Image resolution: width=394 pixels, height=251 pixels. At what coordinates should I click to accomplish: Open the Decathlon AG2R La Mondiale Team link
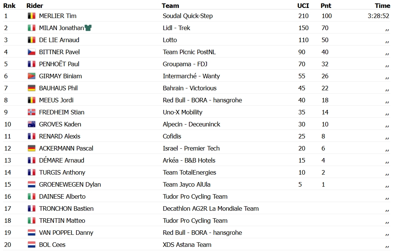[211, 208]
